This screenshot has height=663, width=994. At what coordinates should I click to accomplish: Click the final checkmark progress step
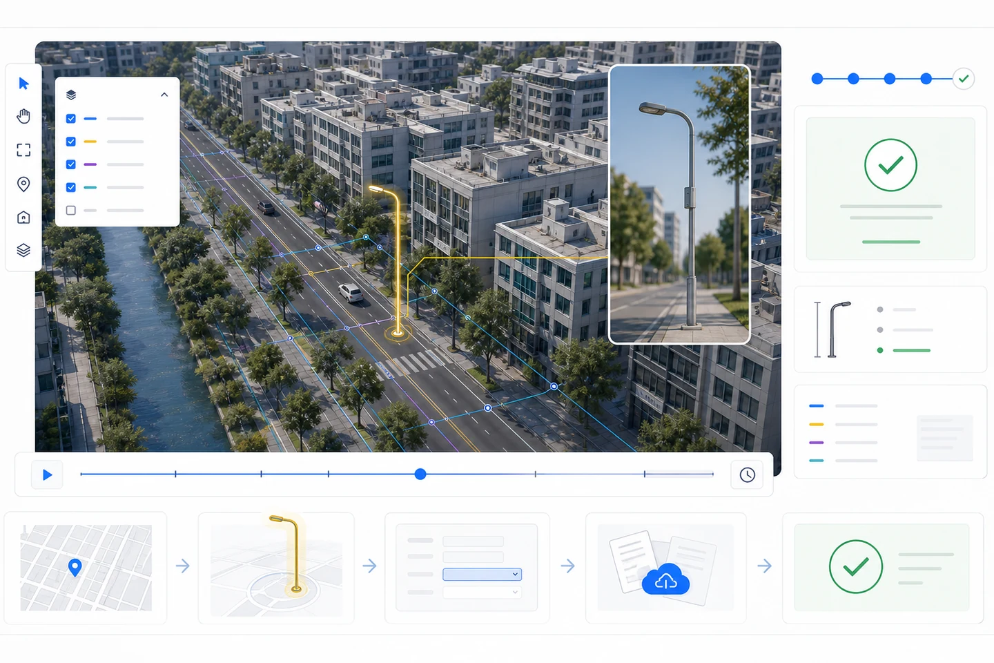[964, 79]
